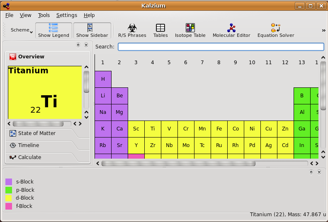Screen dimensions: 328x222
Task: Click overview scroll-left arrow
Action: (x=9, y=124)
